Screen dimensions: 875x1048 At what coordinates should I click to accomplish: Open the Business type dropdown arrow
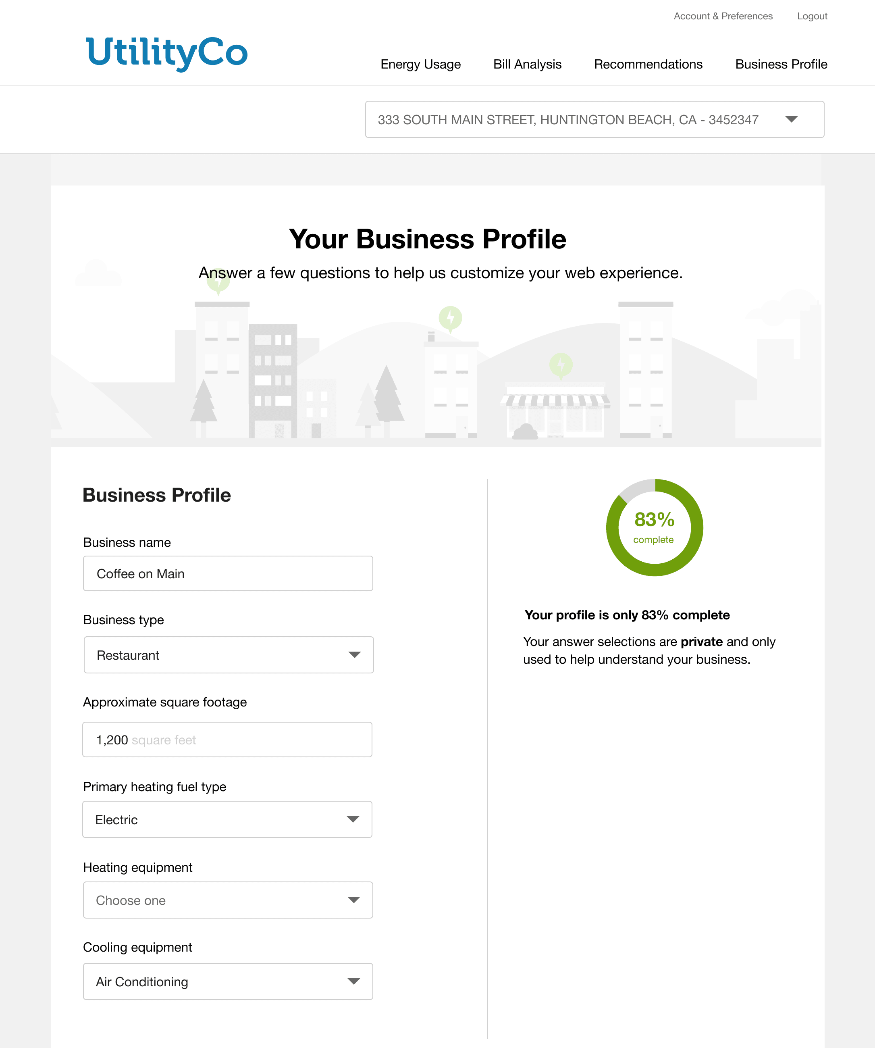click(354, 655)
